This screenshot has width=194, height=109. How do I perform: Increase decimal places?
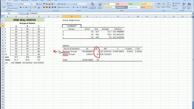click(83, 7)
